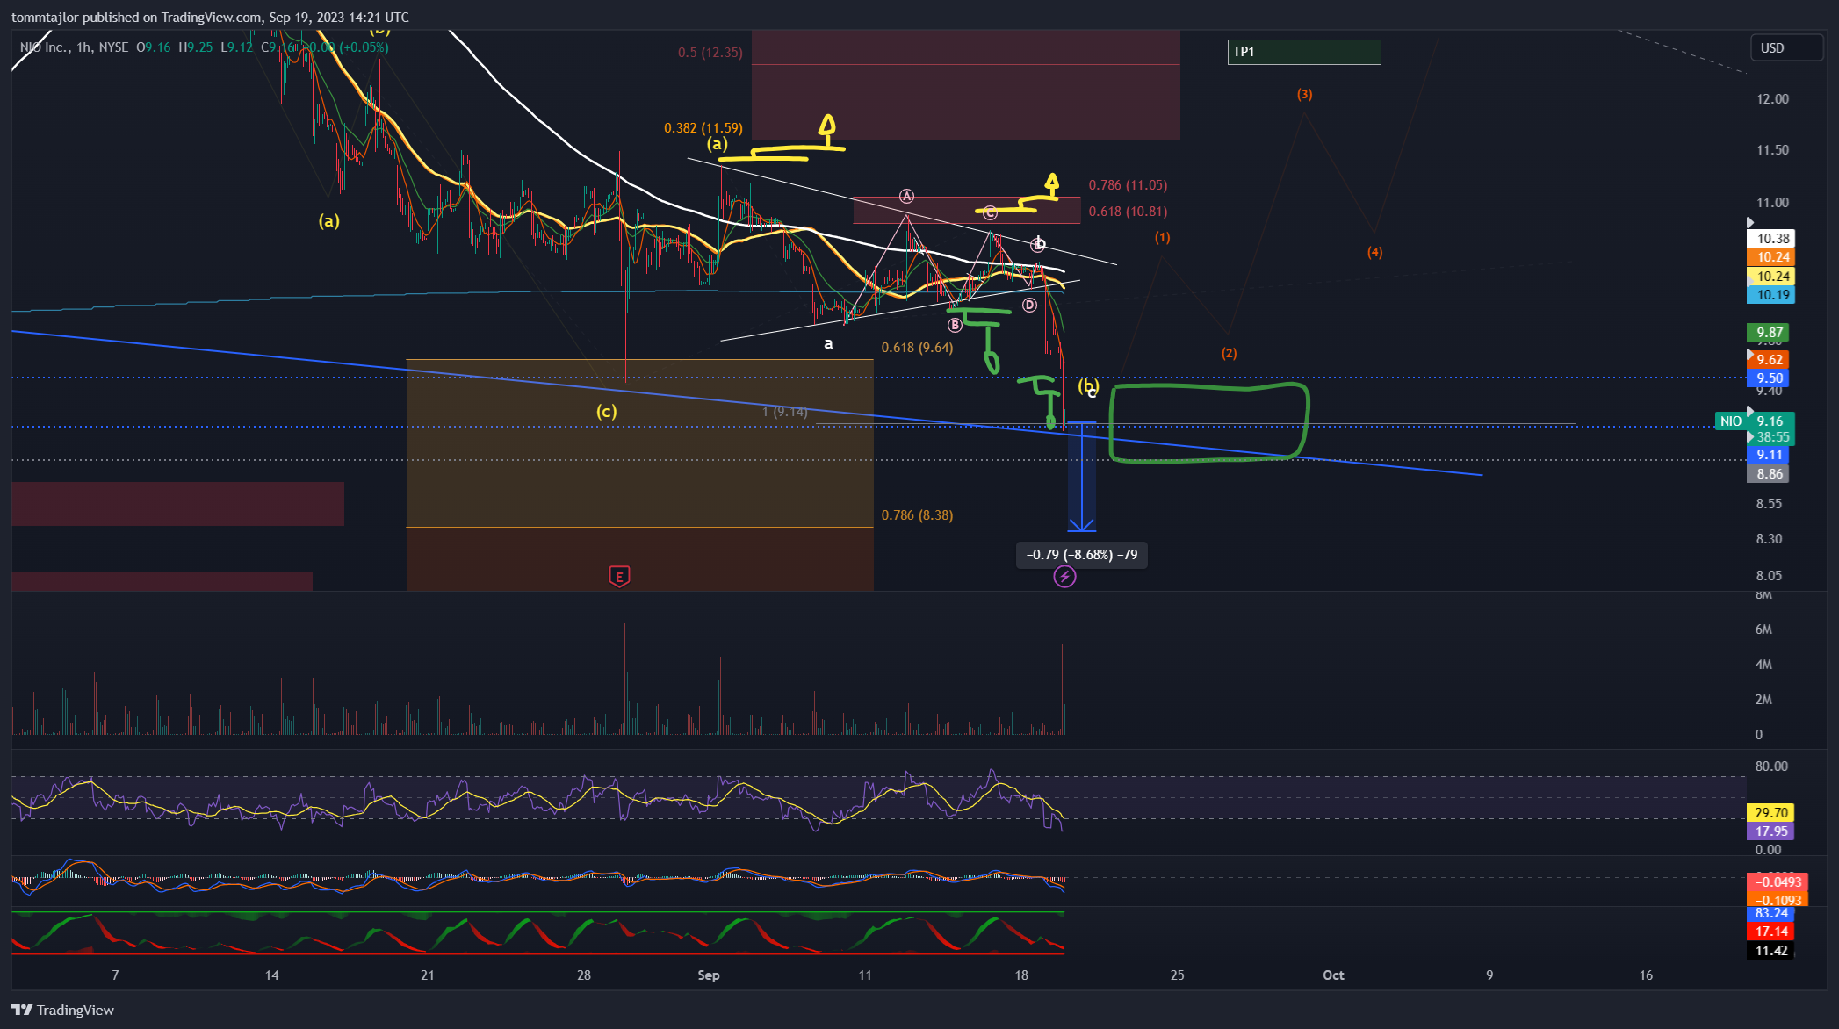1839x1029 pixels.
Task: Select the blue 83.24 indicator value
Action: point(1770,914)
